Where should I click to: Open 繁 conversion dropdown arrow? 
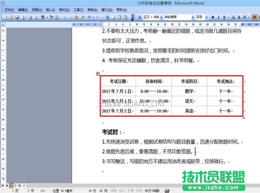(x=47, y=17)
